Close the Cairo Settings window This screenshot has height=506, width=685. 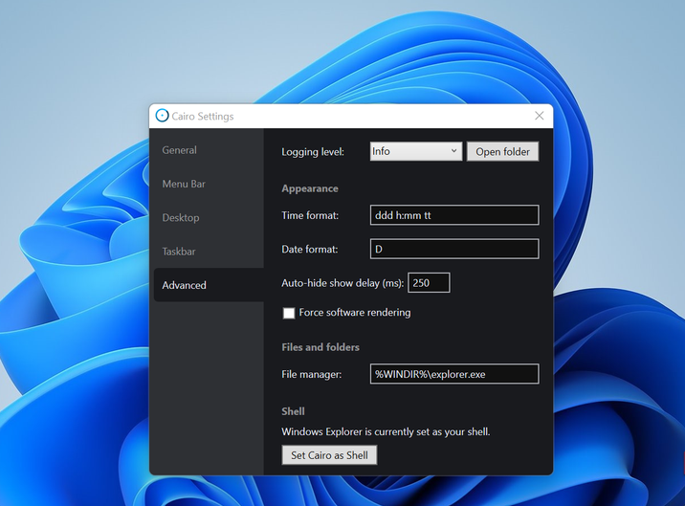tap(539, 116)
